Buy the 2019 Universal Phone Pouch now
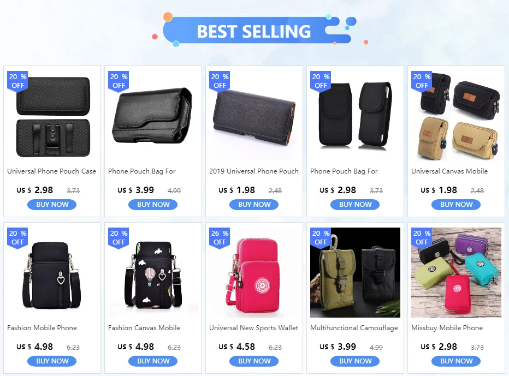Image resolution: width=509 pixels, height=376 pixels. [254, 205]
